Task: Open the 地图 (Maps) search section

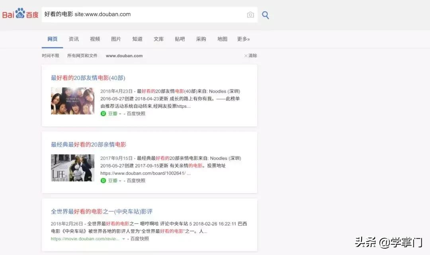Action: click(x=222, y=39)
